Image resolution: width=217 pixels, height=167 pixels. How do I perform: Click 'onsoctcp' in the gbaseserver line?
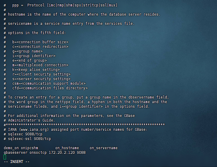[x=38, y=152]
